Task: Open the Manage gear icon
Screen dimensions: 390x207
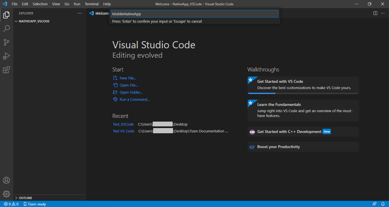Action: coord(6,194)
